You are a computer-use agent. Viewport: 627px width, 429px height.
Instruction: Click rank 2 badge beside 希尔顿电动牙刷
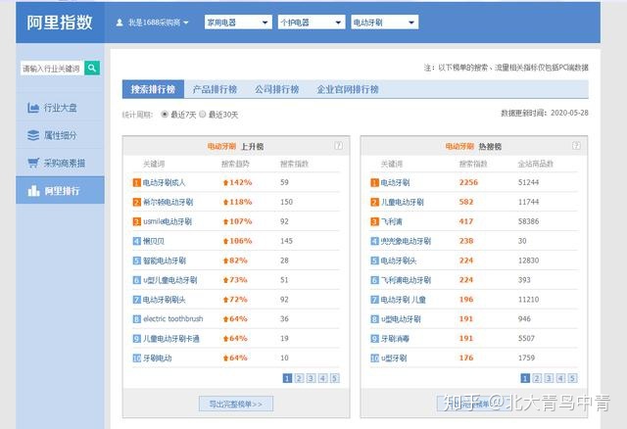point(137,203)
